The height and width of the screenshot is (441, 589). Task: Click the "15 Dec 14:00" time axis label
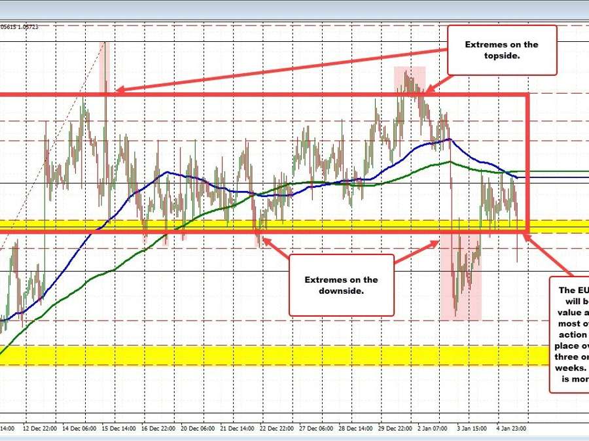tap(119, 429)
